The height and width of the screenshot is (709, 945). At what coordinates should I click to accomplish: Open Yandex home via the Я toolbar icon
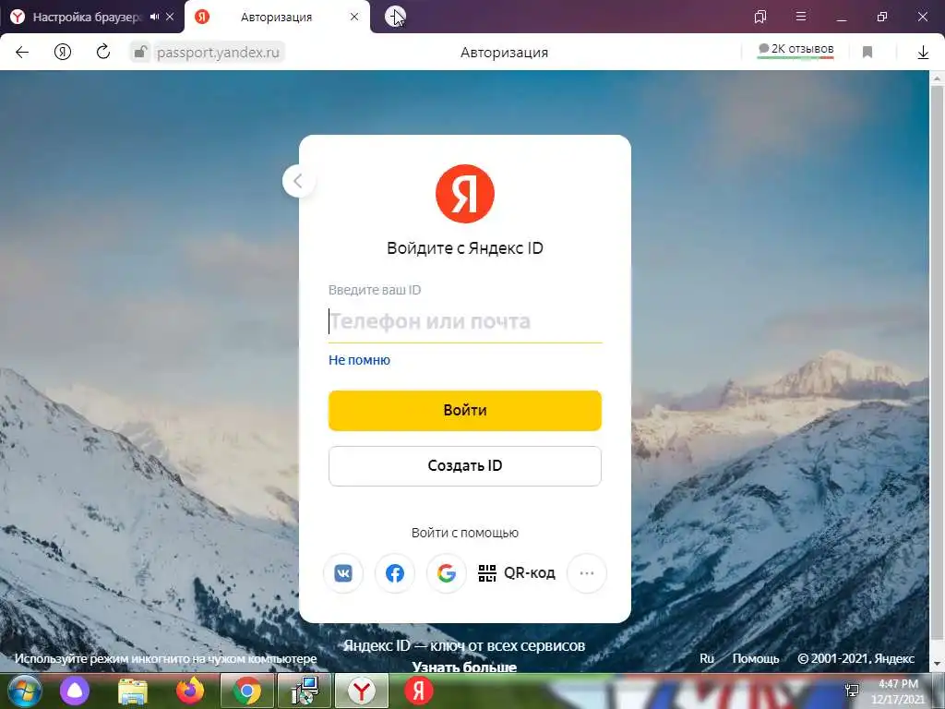pos(63,53)
